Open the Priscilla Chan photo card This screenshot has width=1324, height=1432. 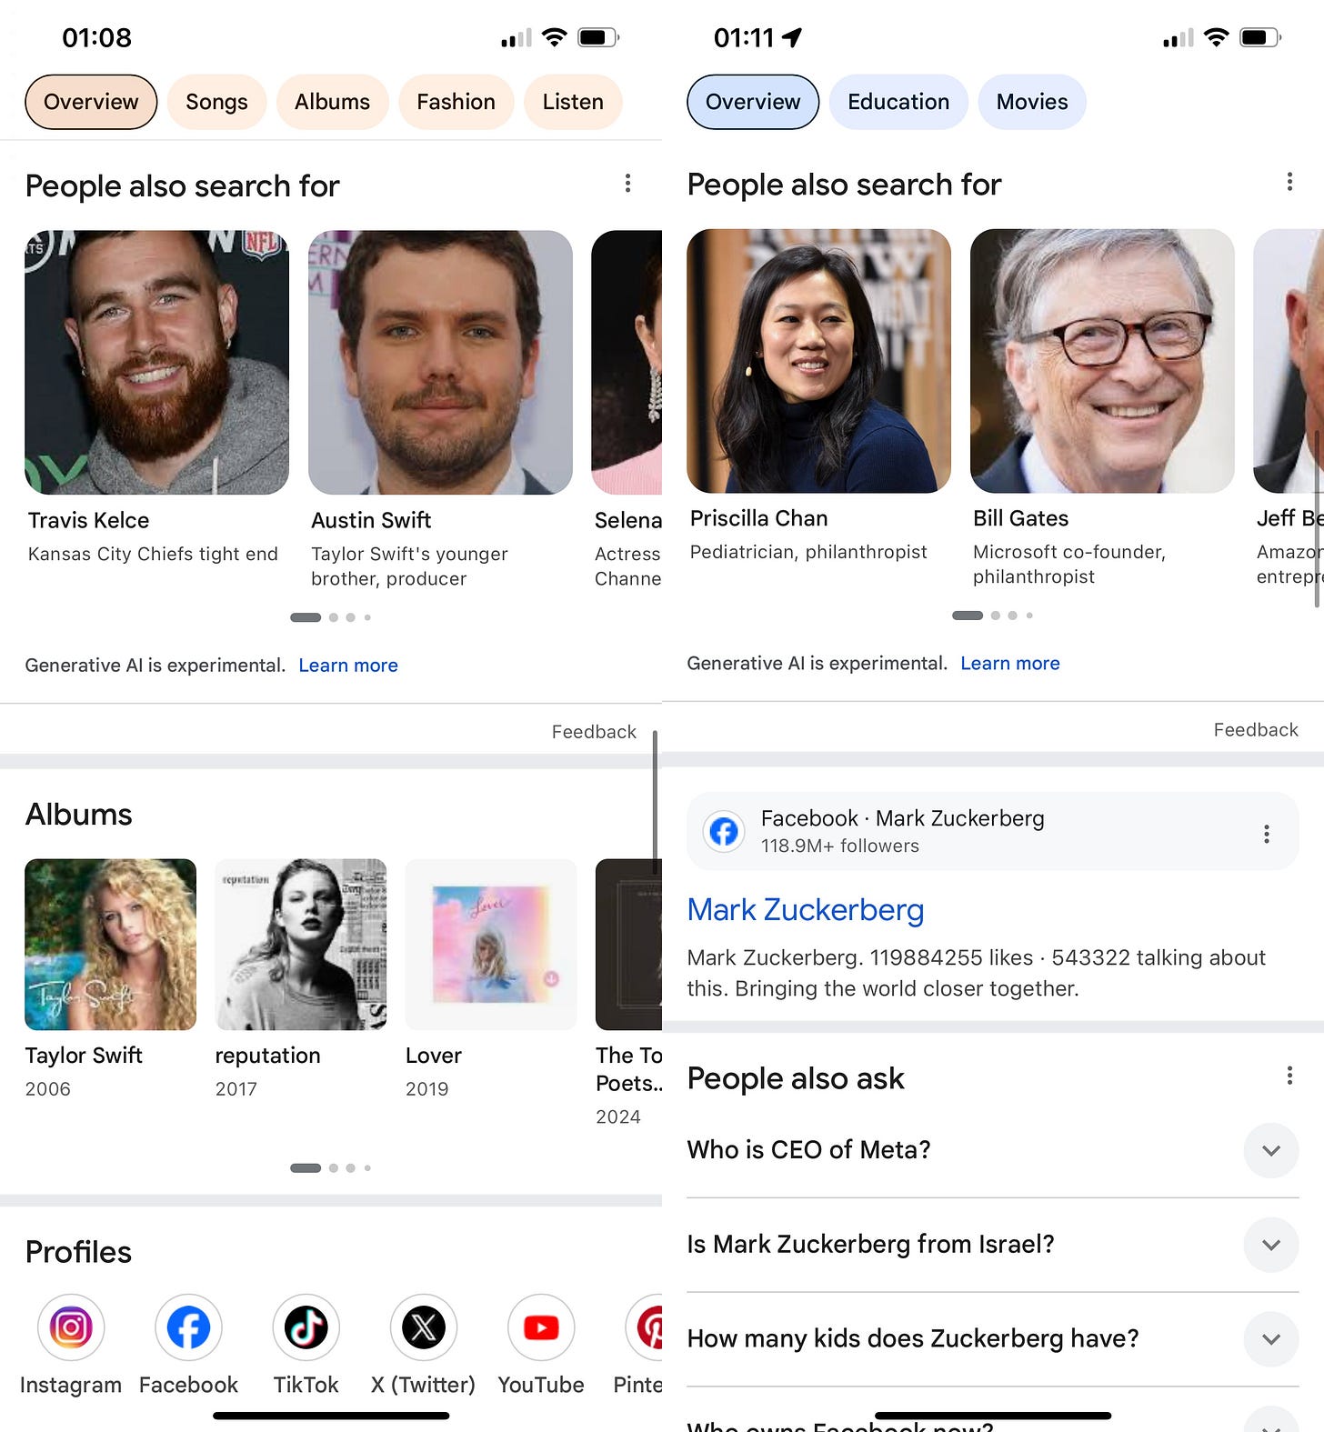click(818, 360)
